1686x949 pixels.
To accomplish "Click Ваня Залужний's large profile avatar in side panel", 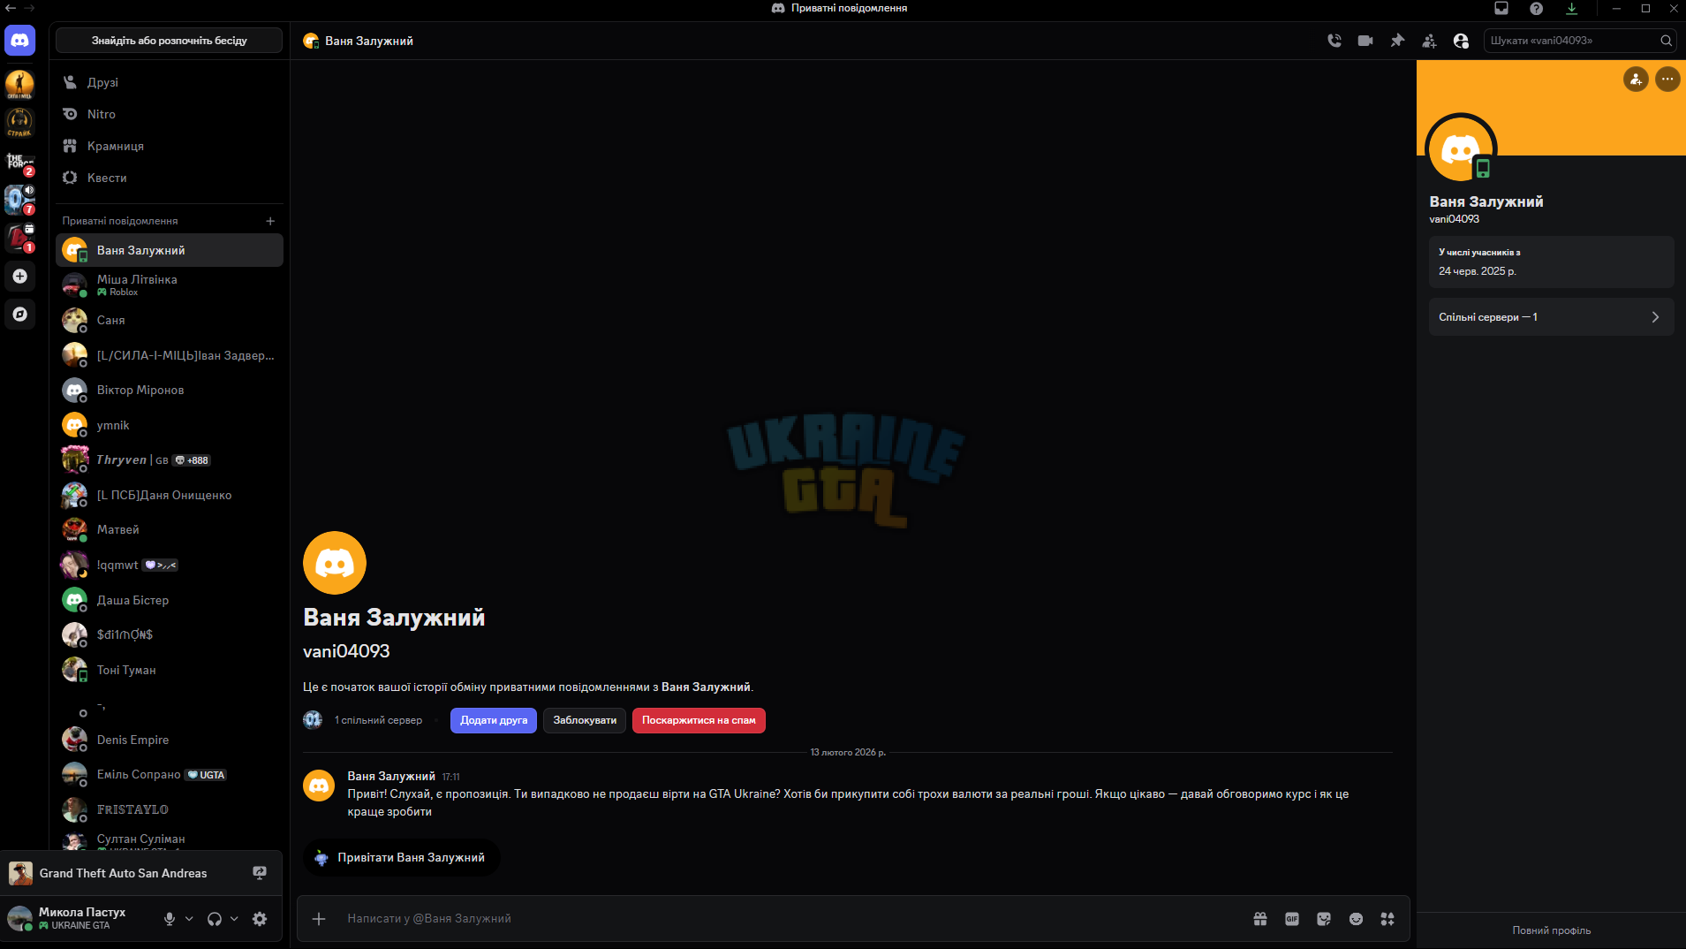I will point(1461,148).
